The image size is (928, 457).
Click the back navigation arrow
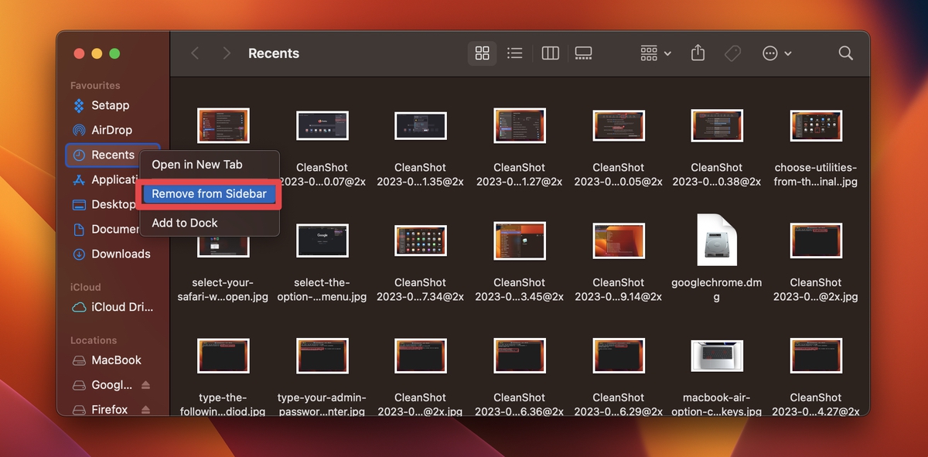[194, 53]
